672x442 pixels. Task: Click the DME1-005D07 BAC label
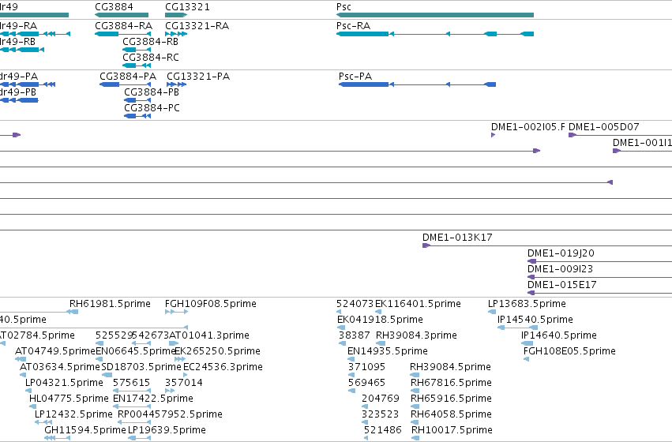[604, 127]
